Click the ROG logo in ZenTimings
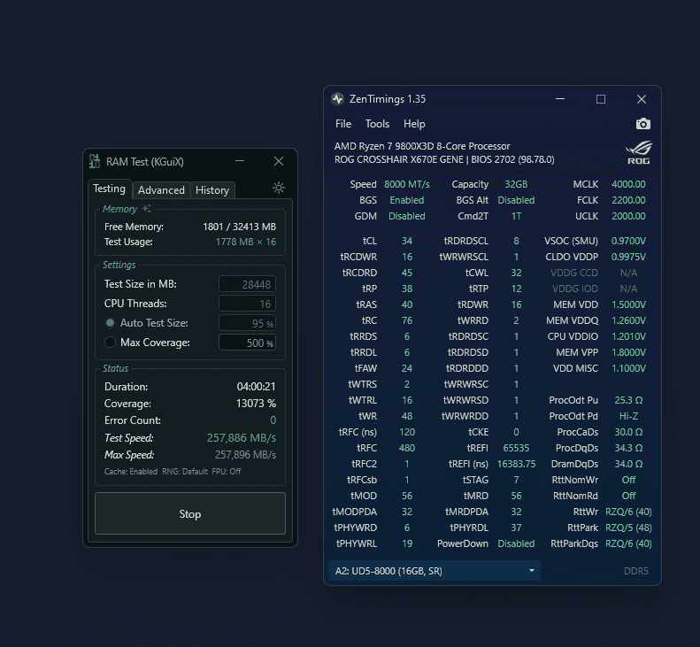 click(x=638, y=153)
